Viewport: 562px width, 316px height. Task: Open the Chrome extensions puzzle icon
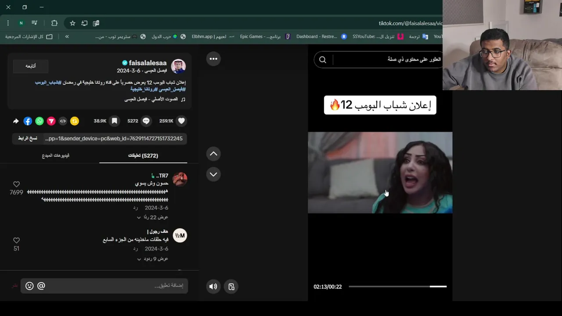[x=54, y=23]
